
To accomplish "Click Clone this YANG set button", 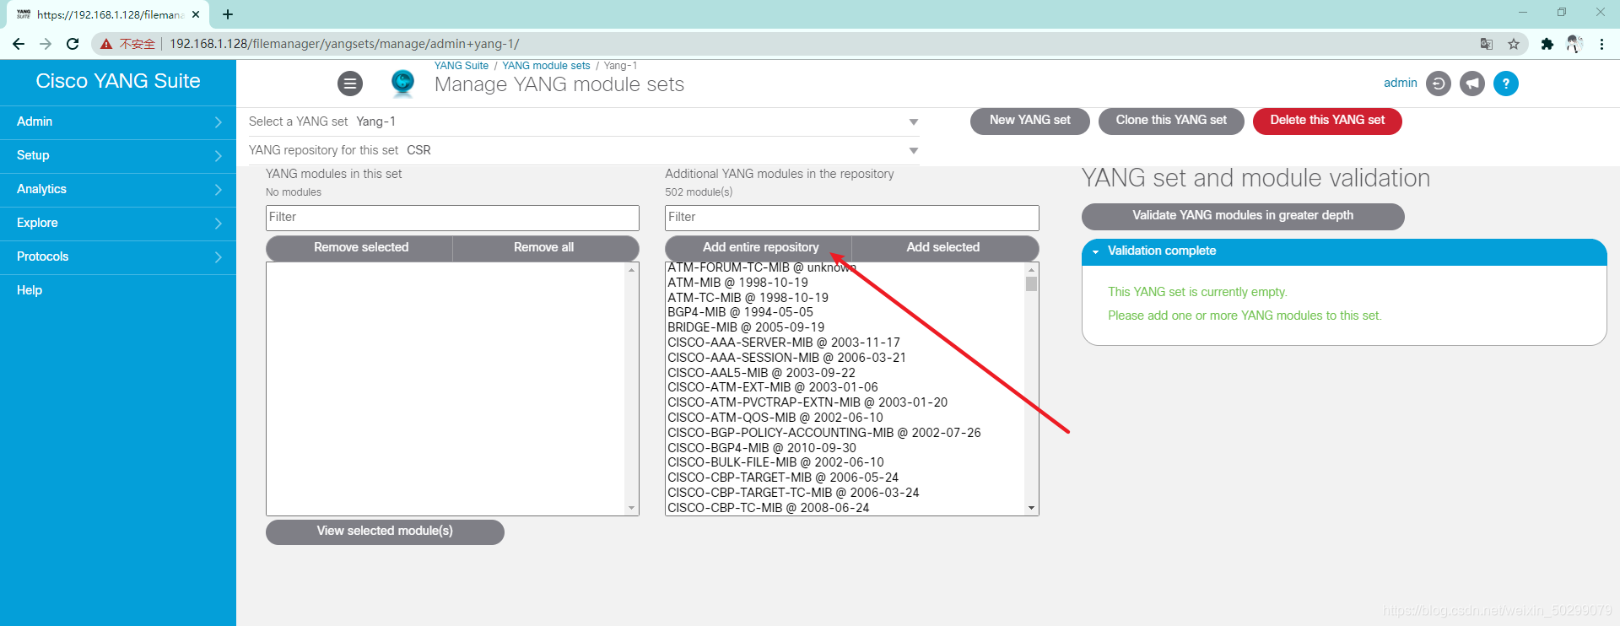I will (1172, 121).
